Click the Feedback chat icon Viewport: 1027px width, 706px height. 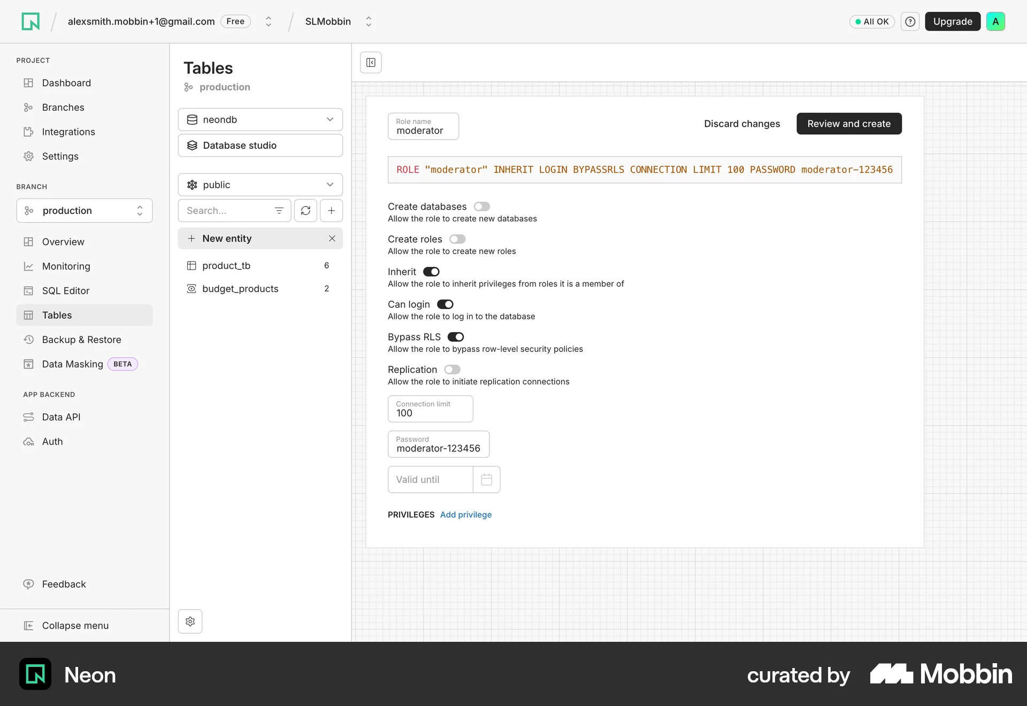28,584
